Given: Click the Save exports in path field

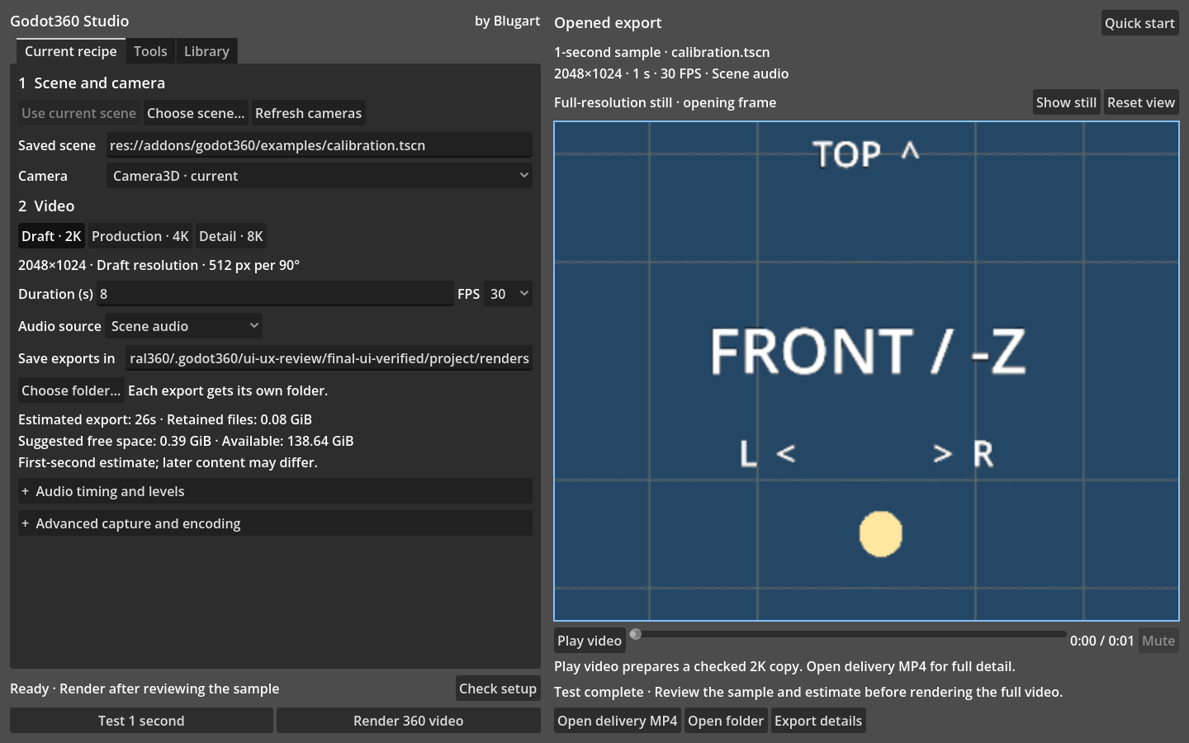Looking at the screenshot, I should (329, 358).
